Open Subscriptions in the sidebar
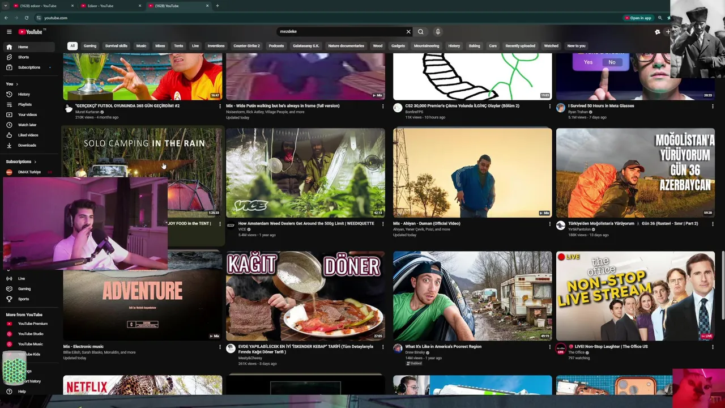The image size is (725, 408). point(30,67)
